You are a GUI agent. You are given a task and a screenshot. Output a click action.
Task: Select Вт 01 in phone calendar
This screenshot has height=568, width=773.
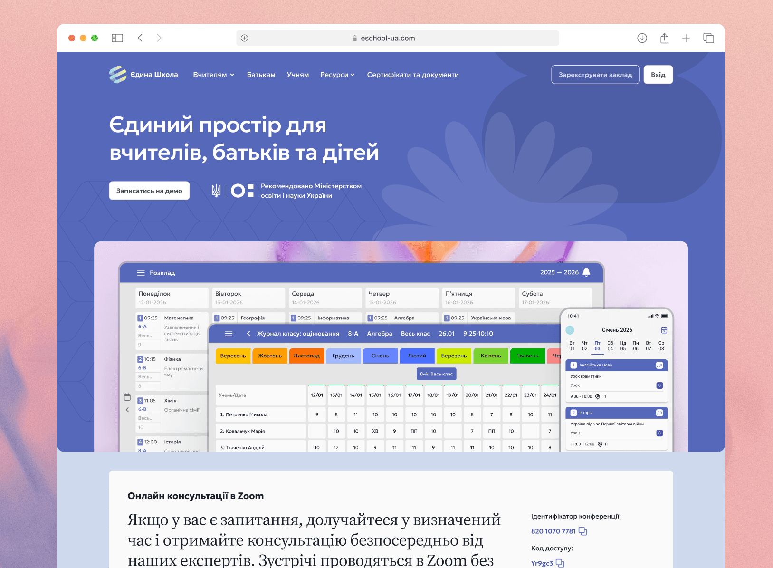pos(572,346)
